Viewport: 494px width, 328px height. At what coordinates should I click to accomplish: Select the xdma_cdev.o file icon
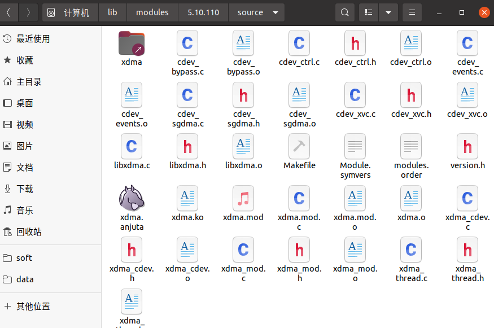click(187, 250)
